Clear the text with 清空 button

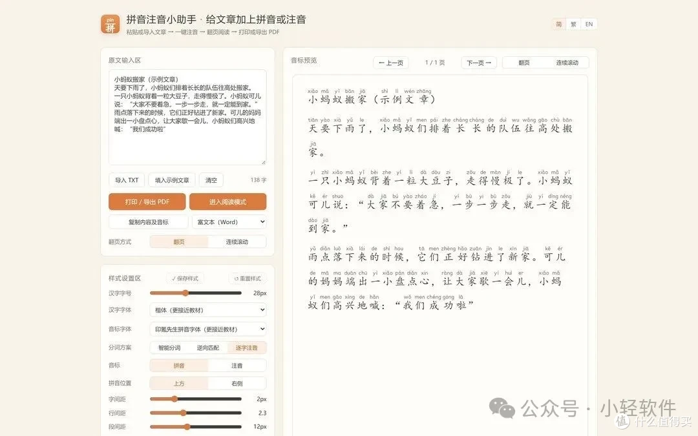coord(211,180)
